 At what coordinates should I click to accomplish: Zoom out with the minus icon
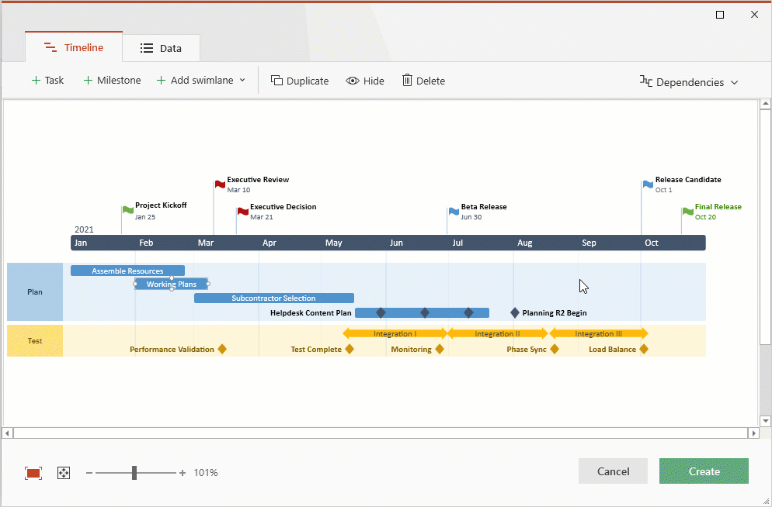pyautogui.click(x=89, y=472)
